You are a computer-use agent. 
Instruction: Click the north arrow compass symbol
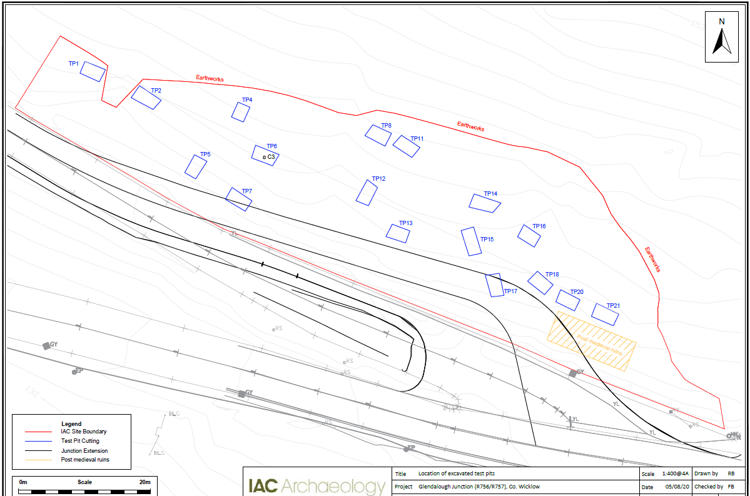(x=722, y=43)
